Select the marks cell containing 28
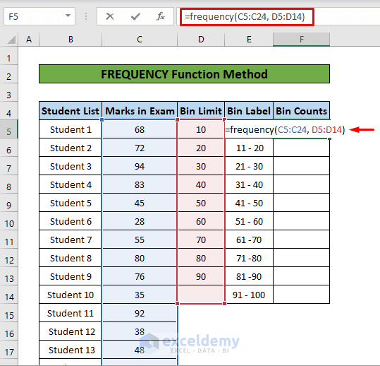 pos(140,221)
